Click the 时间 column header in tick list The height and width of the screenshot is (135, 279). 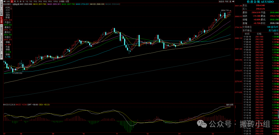[247, 34]
